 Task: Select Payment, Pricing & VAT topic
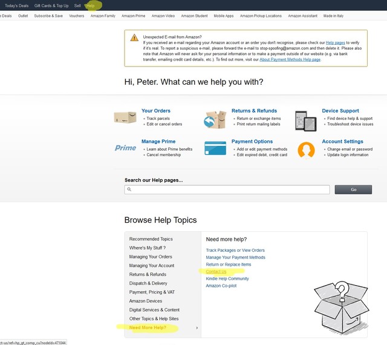pos(152,292)
